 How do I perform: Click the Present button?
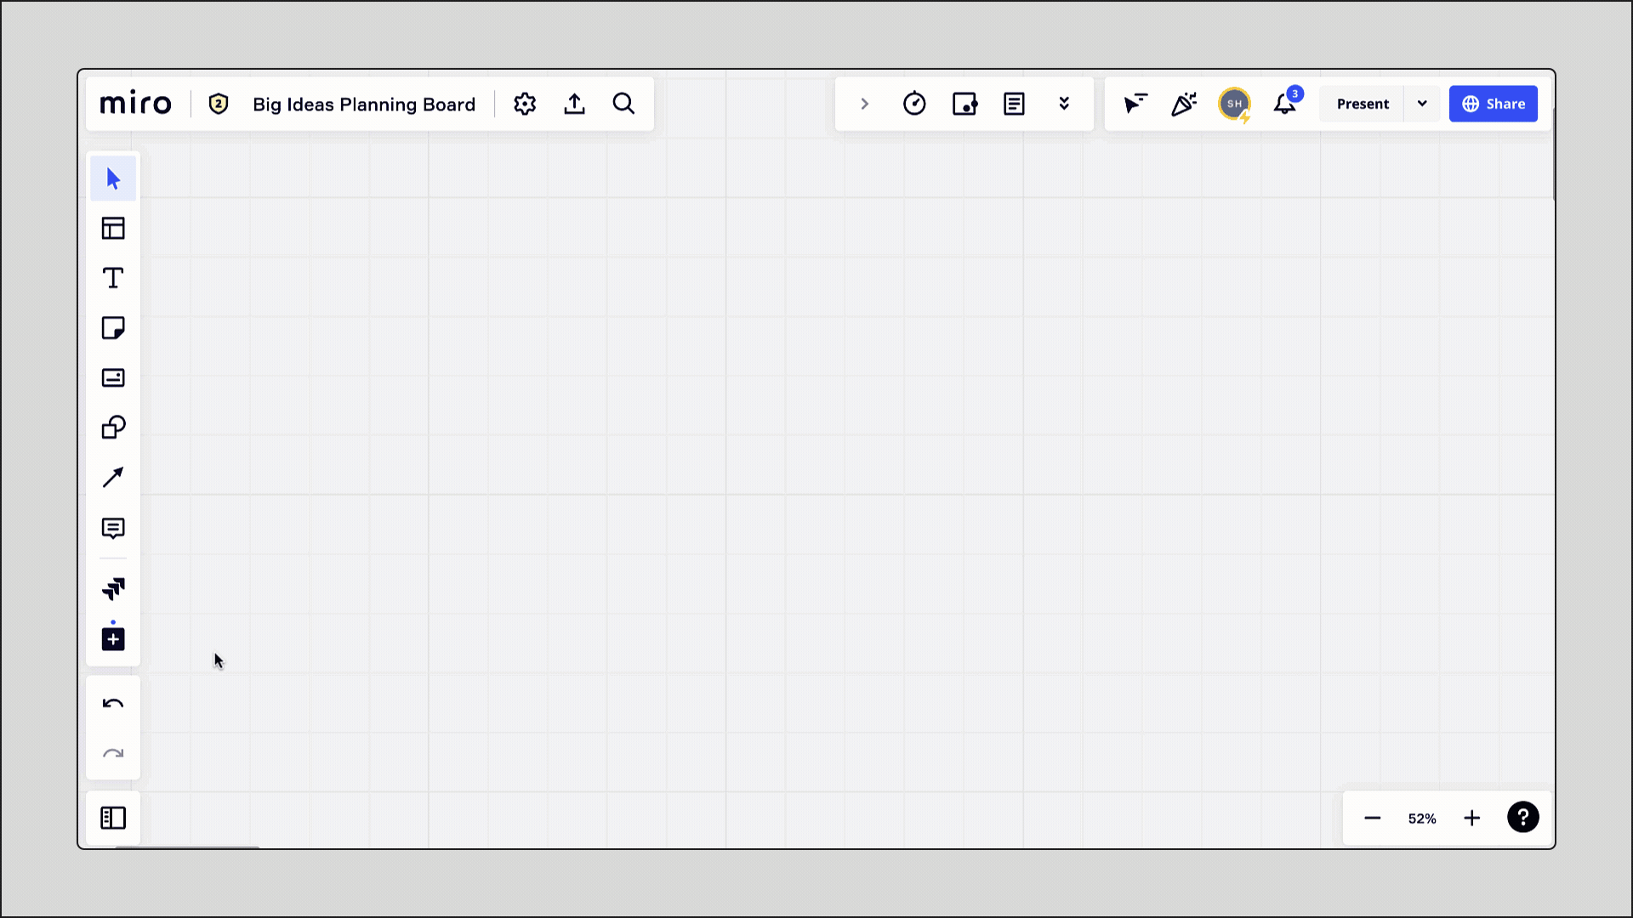tap(1363, 104)
